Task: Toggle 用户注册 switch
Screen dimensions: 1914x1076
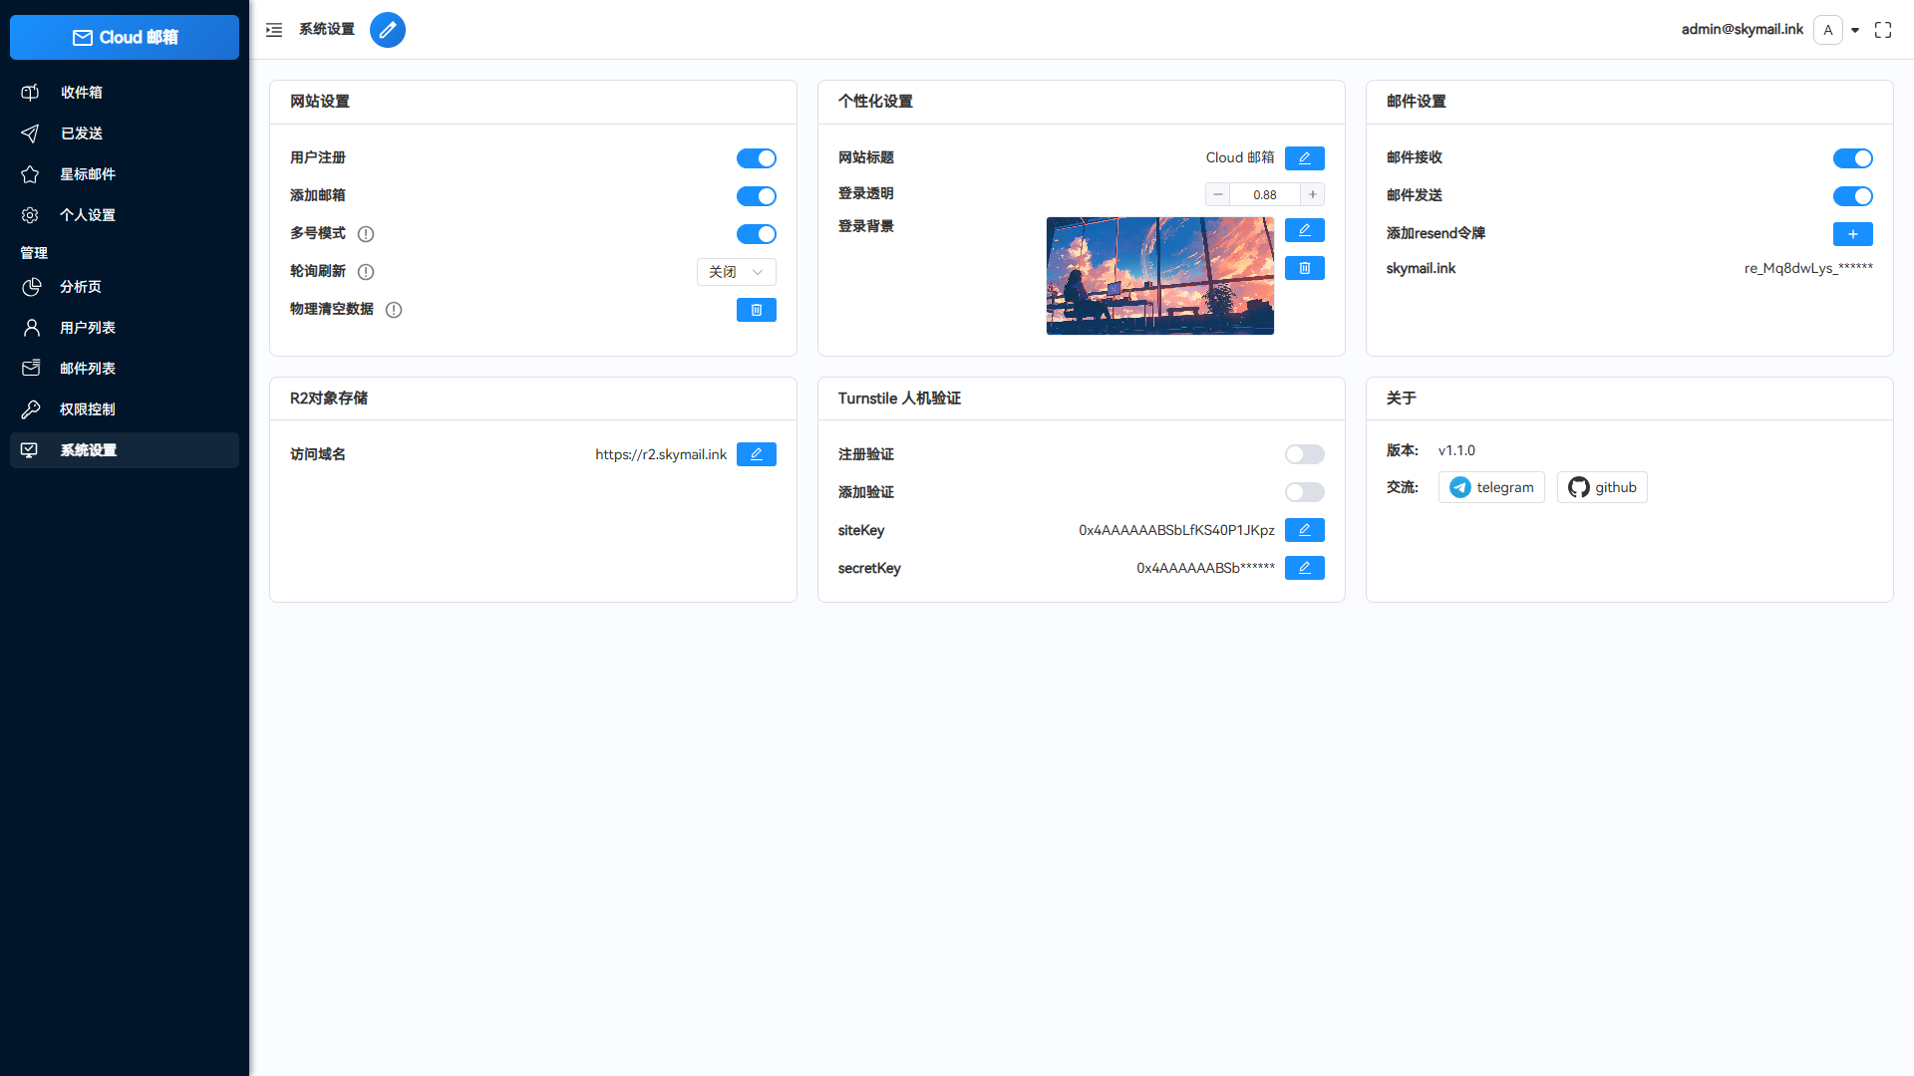Action: point(757,158)
